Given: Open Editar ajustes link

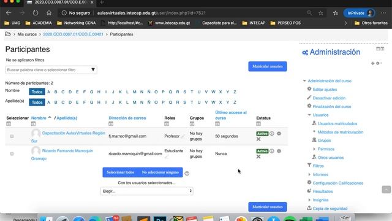Looking at the screenshot, I should 325,90.
